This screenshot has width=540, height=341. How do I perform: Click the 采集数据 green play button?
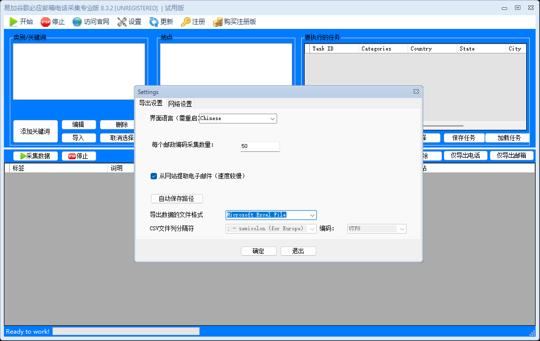(x=35, y=156)
